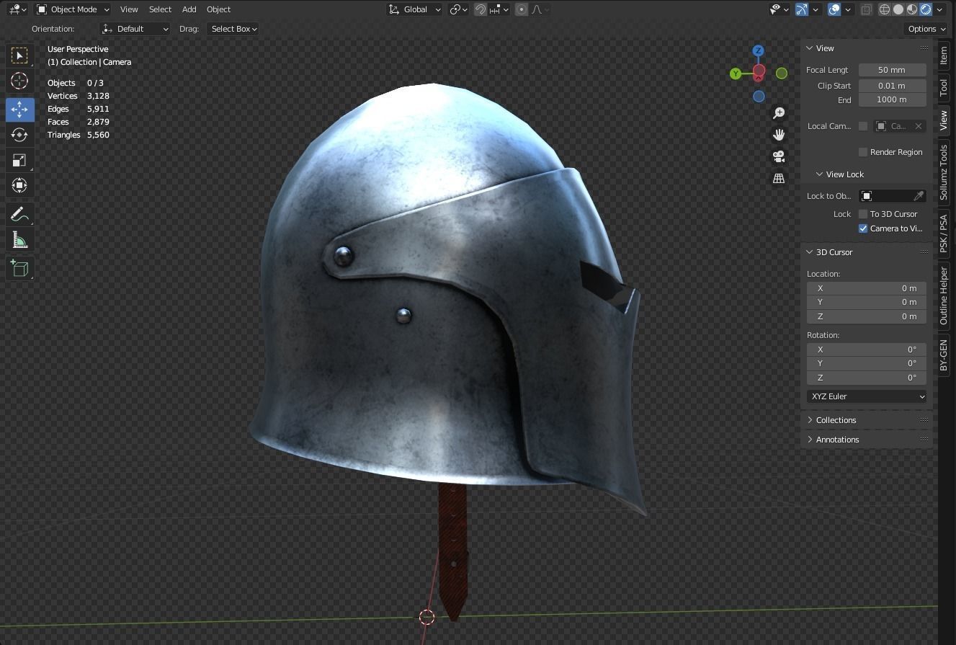This screenshot has height=645, width=956.
Task: Open the editor type menu icon
Action: coord(17,9)
